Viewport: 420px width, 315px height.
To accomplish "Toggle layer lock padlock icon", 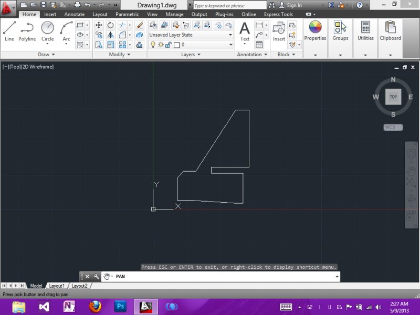I will click(169, 45).
